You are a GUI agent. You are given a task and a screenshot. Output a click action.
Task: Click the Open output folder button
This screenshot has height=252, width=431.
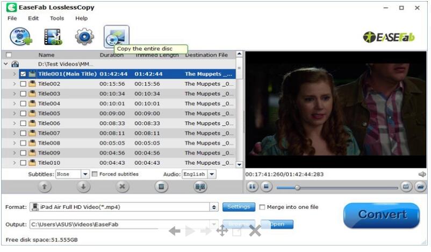pyautogui.click(x=277, y=224)
